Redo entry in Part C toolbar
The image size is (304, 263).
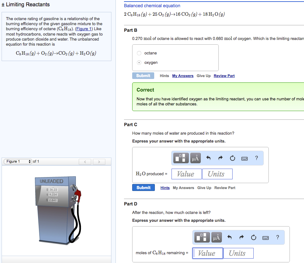220,159
